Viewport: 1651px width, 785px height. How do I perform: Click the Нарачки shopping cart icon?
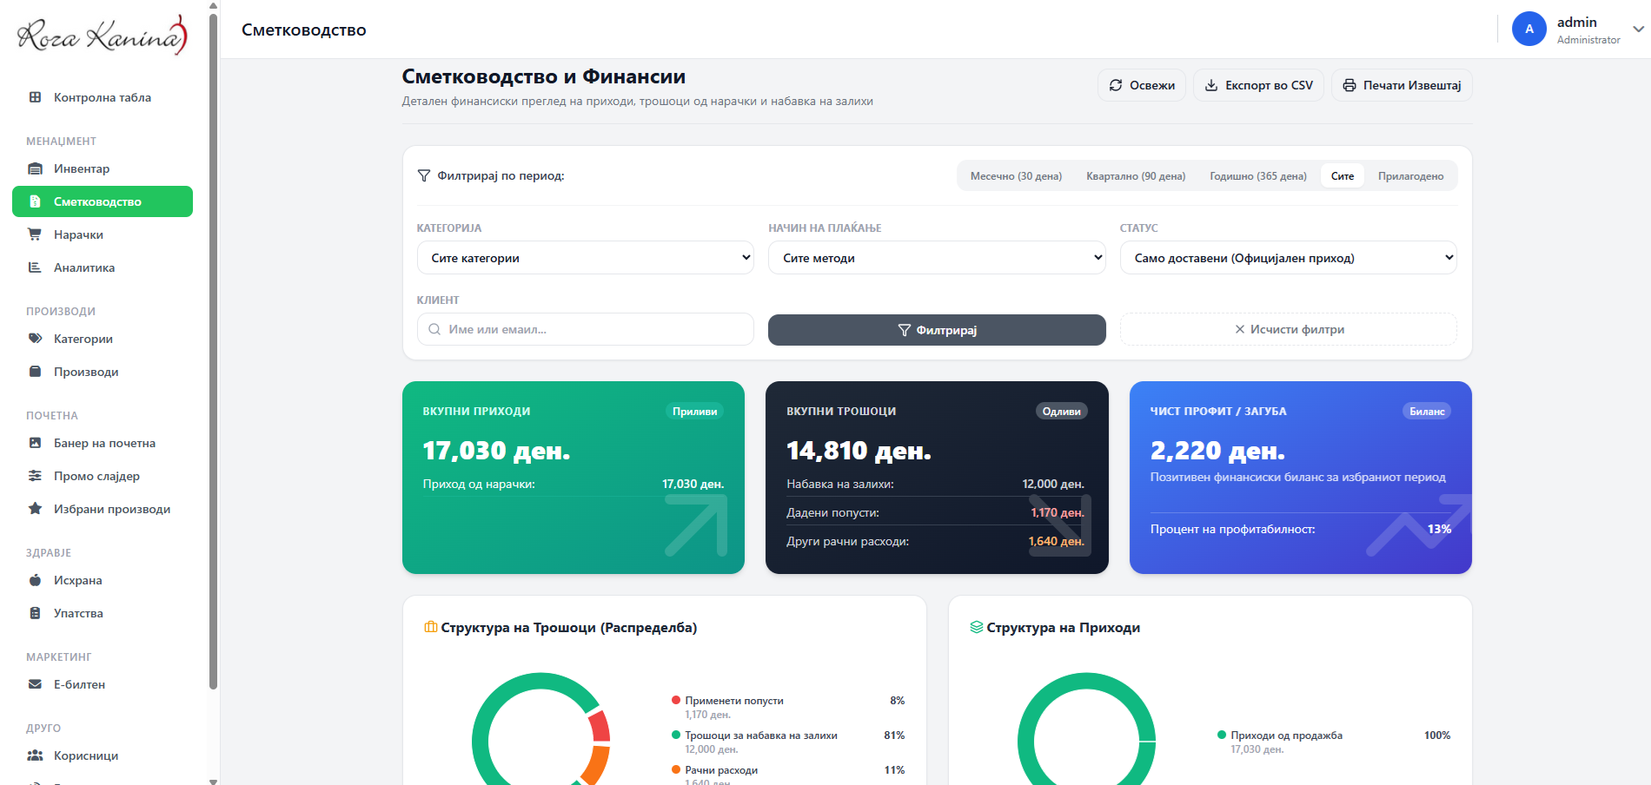coord(35,234)
